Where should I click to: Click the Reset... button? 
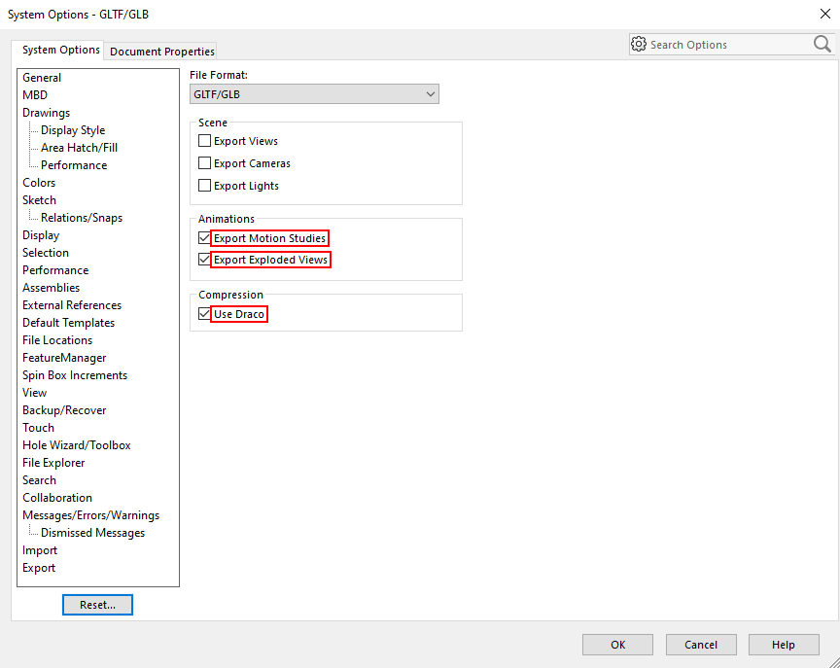point(97,605)
